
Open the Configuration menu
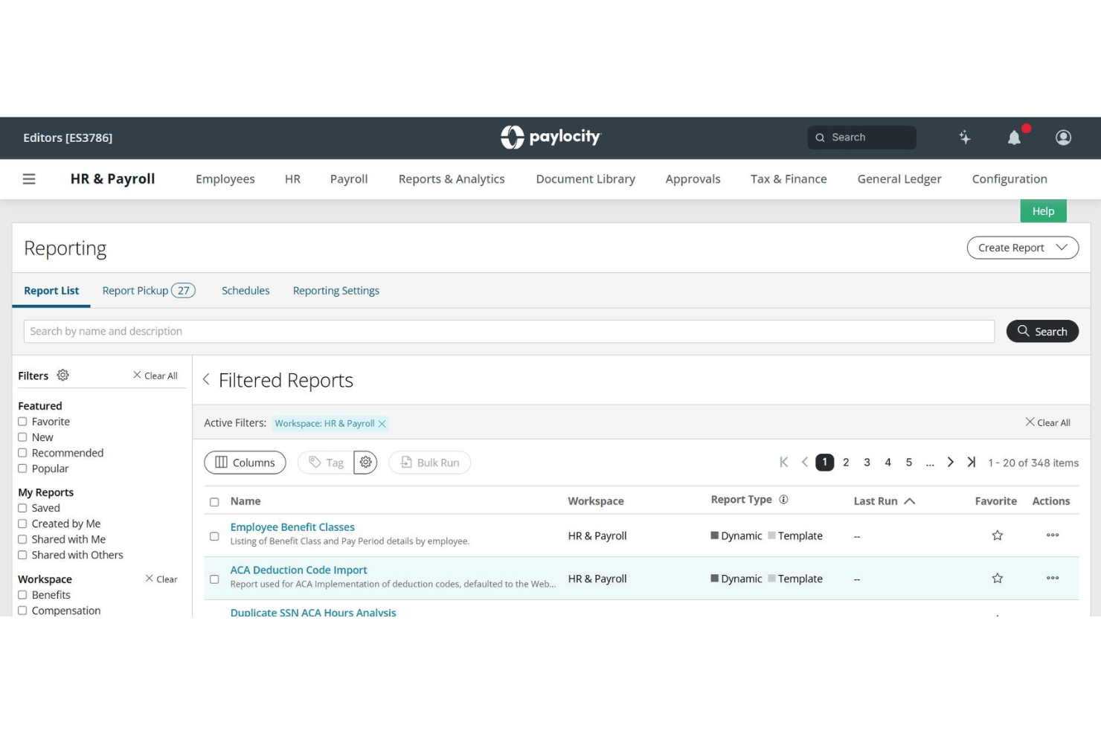point(1009,179)
